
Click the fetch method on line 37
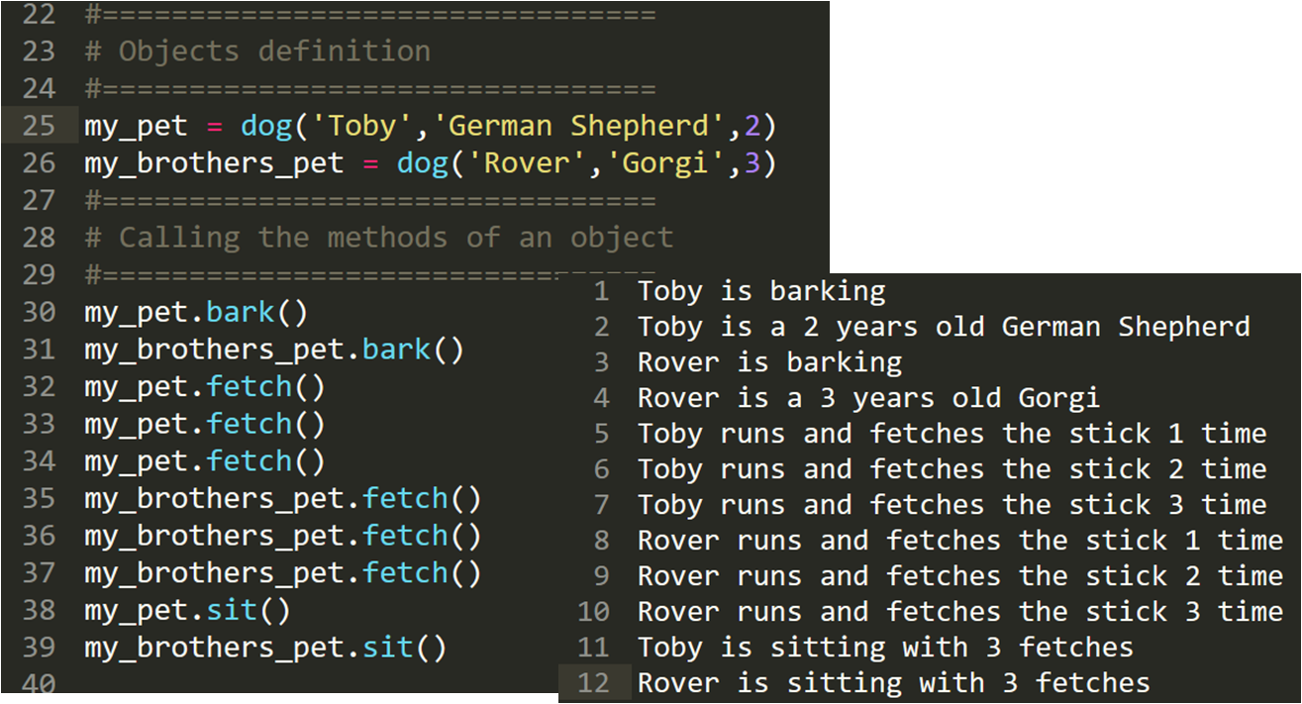405,572
